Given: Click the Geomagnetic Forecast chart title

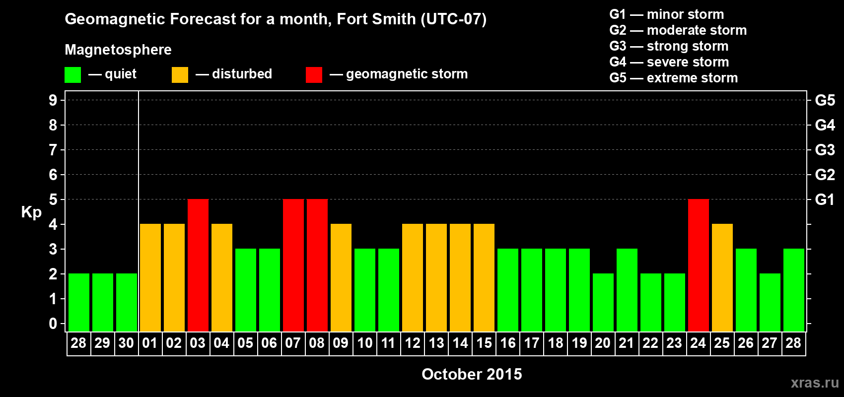Looking at the screenshot, I should (x=276, y=19).
